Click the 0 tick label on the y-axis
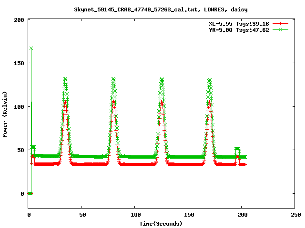This screenshot has width=305, height=228. coord(22,194)
